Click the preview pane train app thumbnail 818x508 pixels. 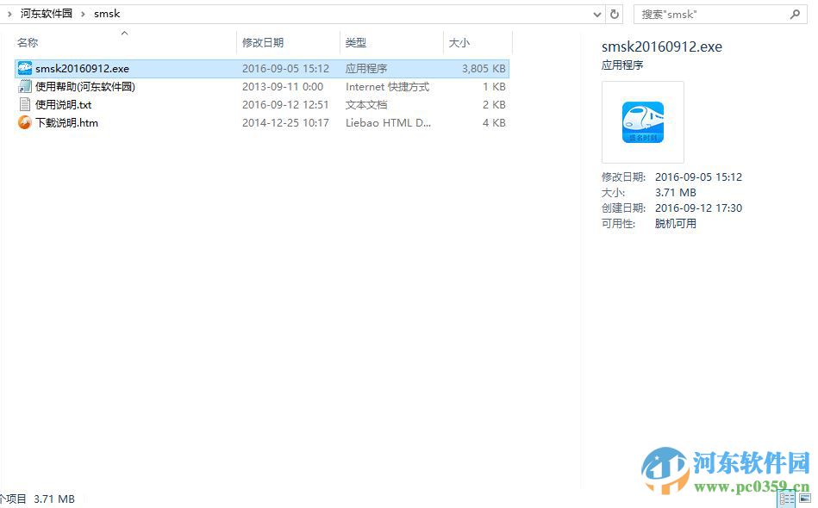(x=643, y=122)
